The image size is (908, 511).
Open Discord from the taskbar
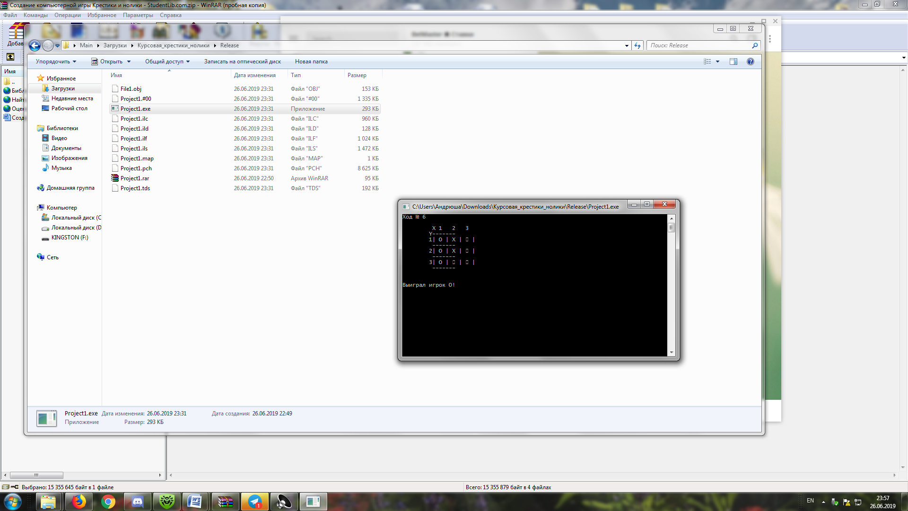[x=138, y=502]
